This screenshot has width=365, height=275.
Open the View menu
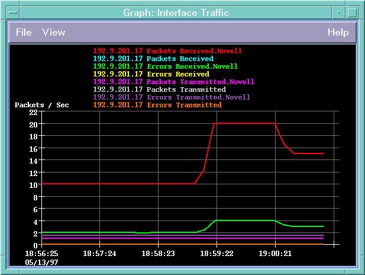pos(53,33)
